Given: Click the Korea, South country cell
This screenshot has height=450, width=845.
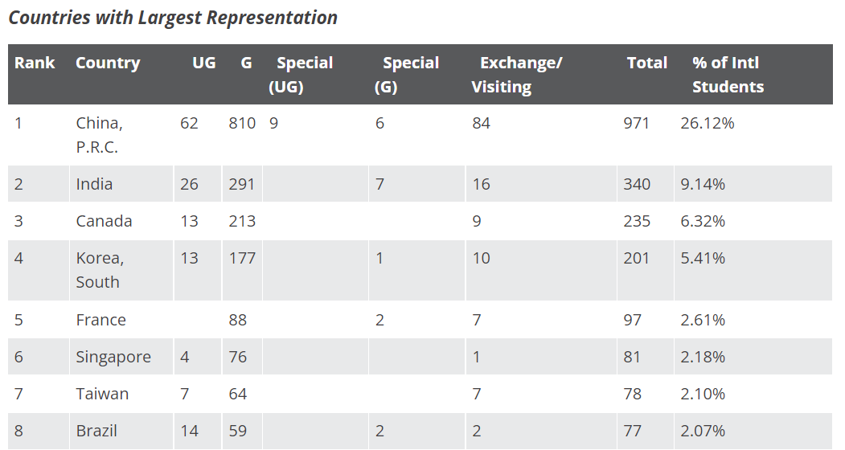Looking at the screenshot, I should [x=100, y=269].
